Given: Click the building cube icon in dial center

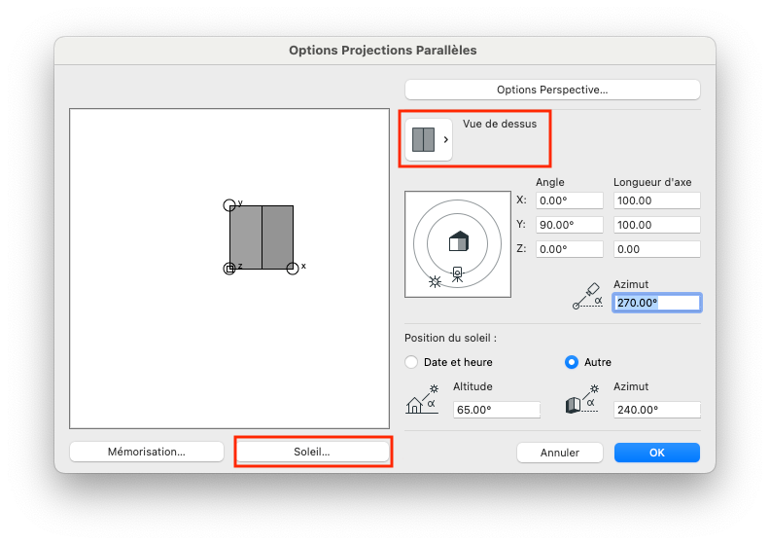Looking at the screenshot, I should pyautogui.click(x=459, y=241).
